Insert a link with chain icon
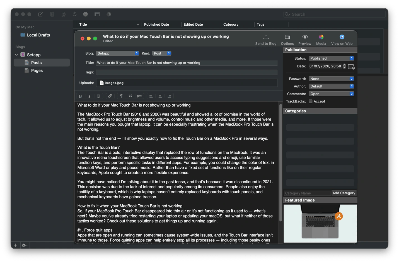Image resolution: width=399 pixels, height=262 pixels. coord(110,96)
